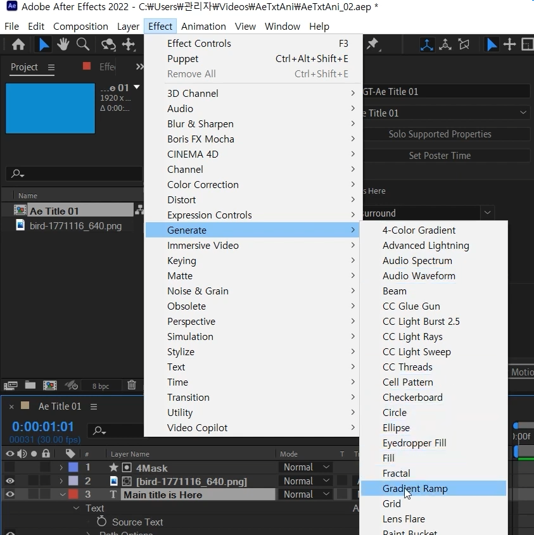This screenshot has width=534, height=535.
Task: Click the timeline search magnifier icon
Action: point(99,431)
